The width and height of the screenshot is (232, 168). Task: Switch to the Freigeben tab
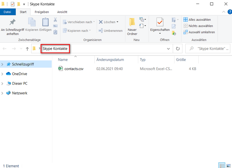point(42,12)
